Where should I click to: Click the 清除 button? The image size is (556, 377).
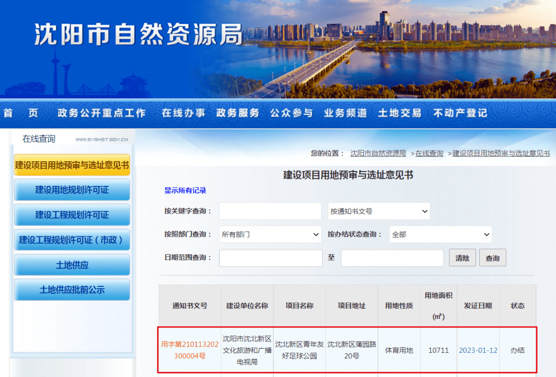point(462,258)
